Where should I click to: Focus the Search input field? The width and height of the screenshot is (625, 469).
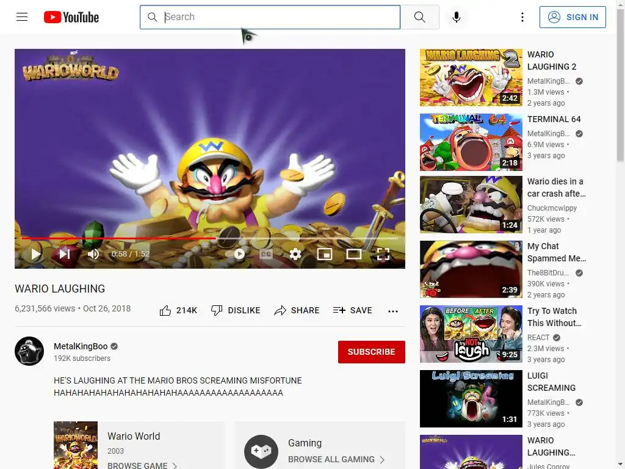point(270,16)
